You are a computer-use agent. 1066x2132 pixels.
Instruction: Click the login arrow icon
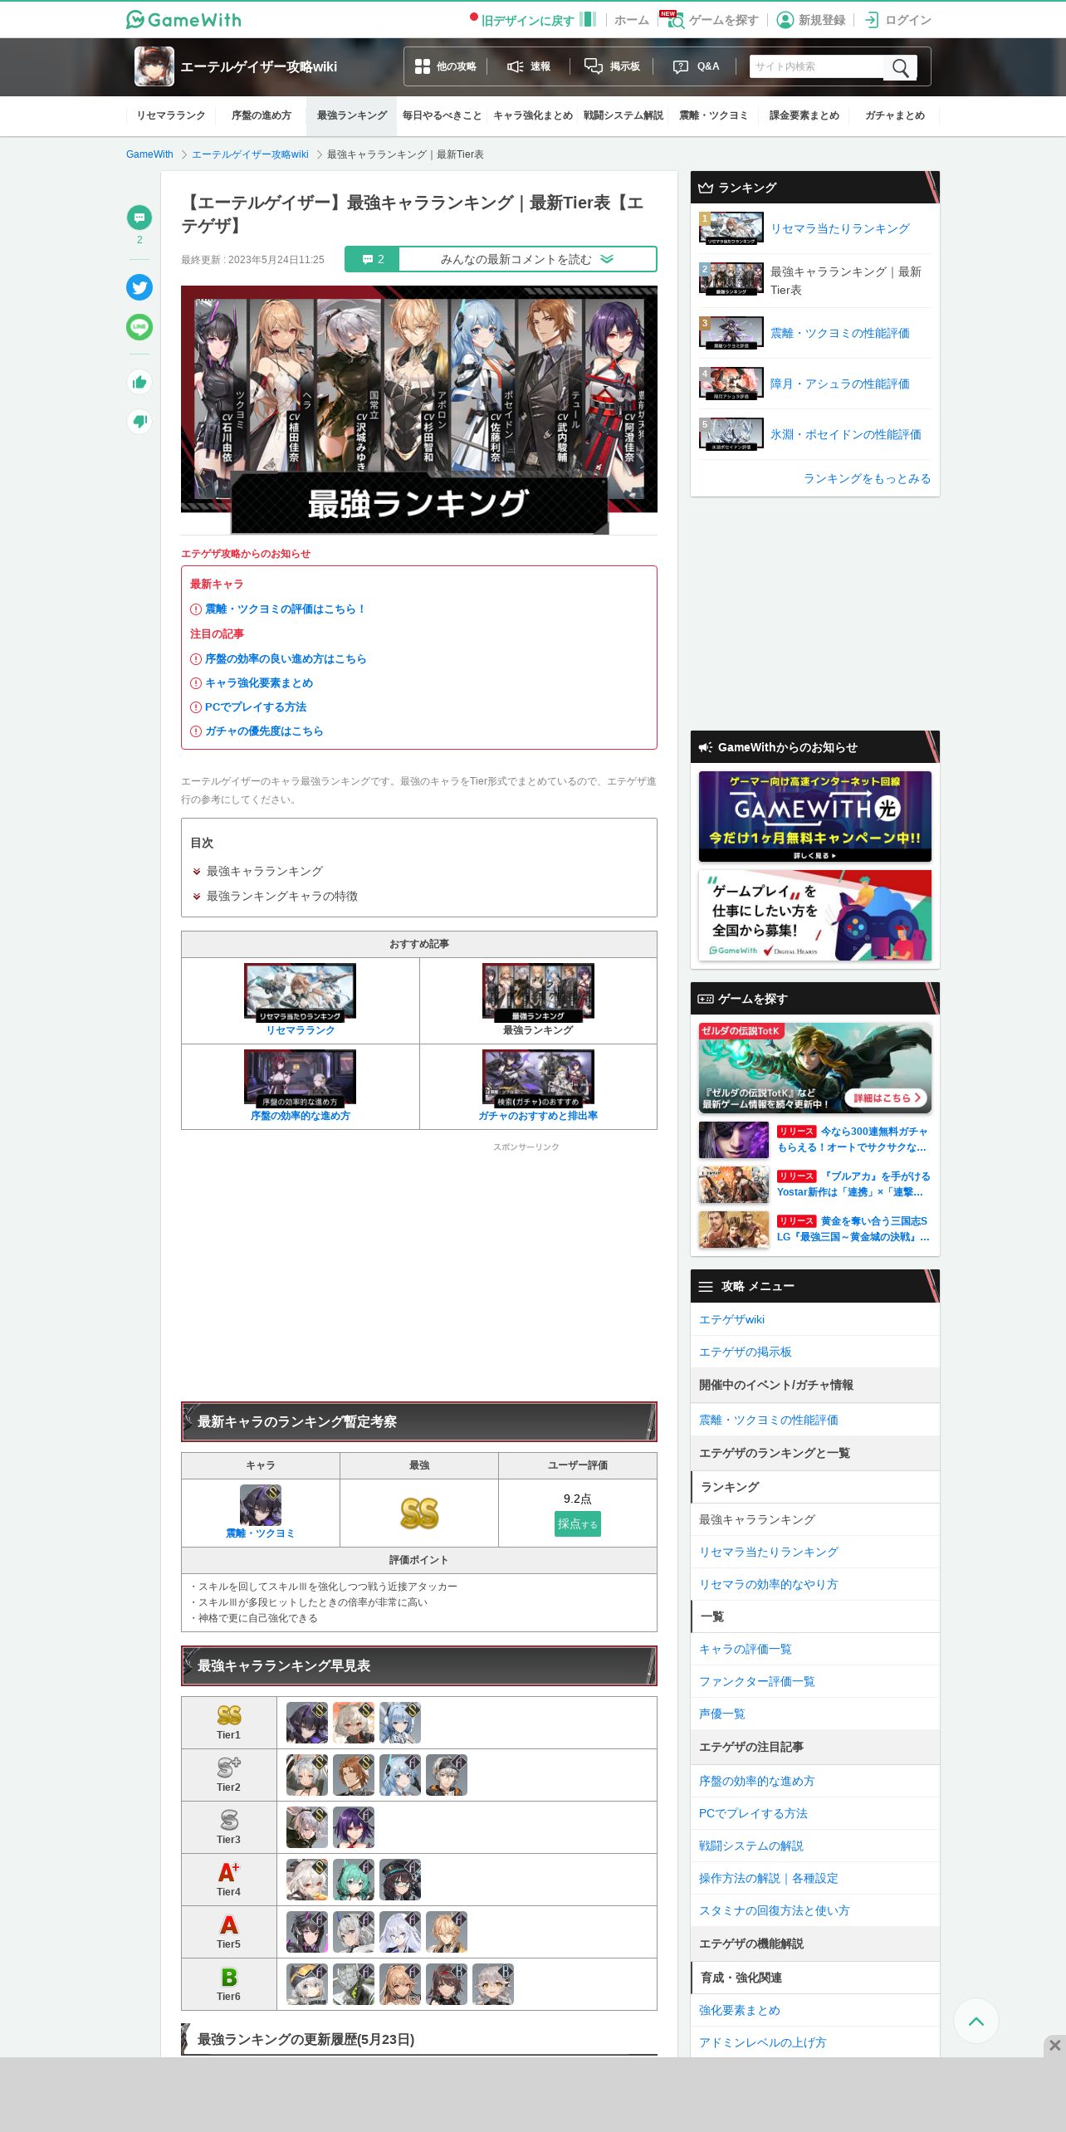coord(872,20)
